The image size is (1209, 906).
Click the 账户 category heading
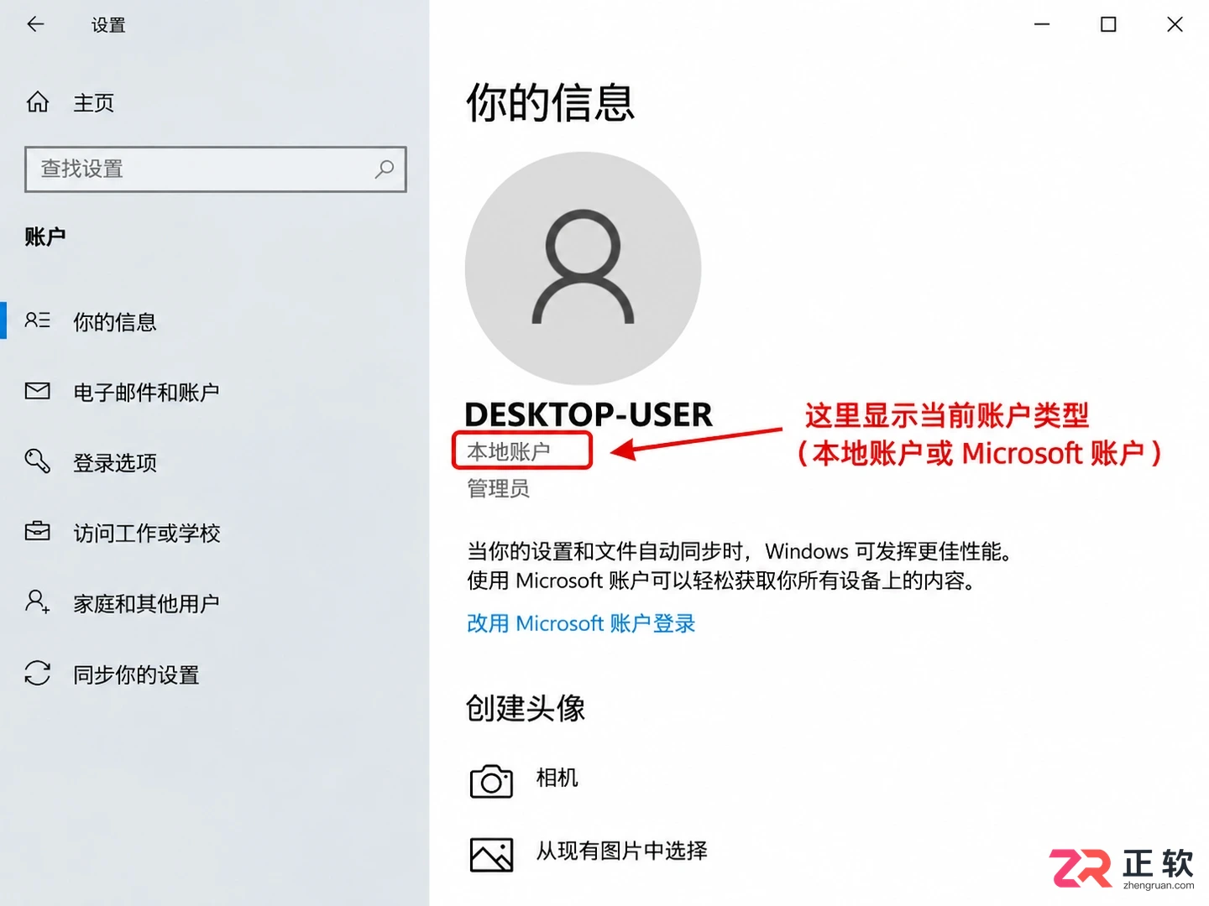pyautogui.click(x=45, y=237)
